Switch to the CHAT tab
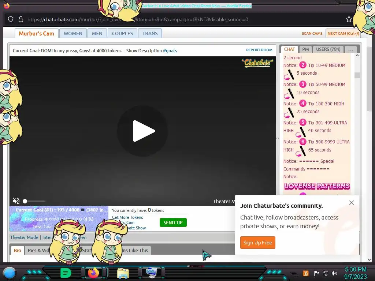 pyautogui.click(x=289, y=49)
